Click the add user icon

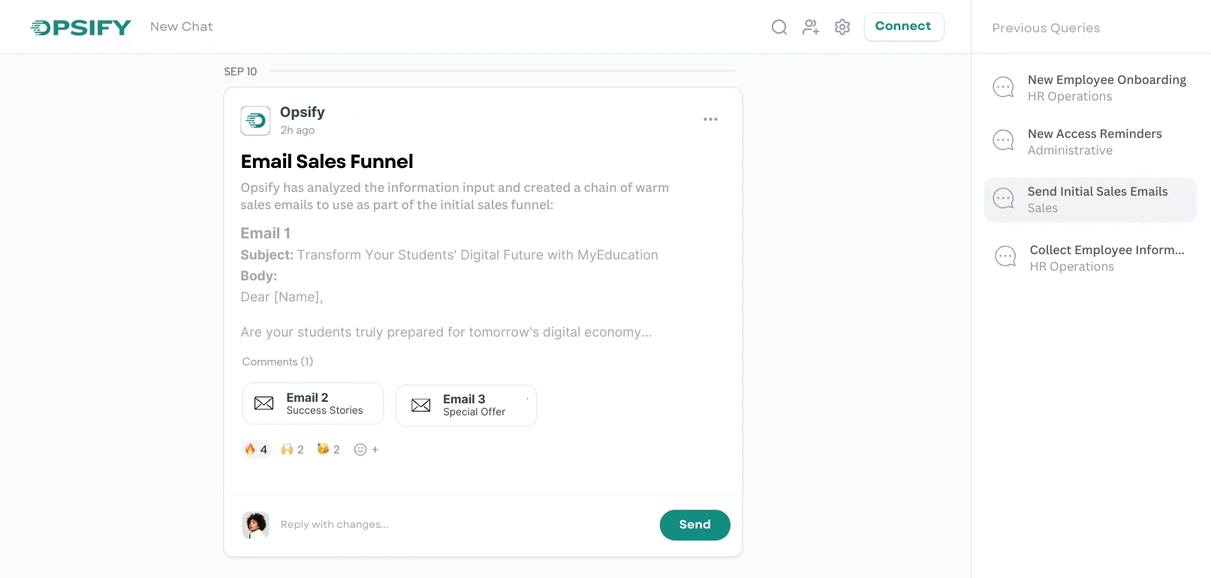pos(811,28)
